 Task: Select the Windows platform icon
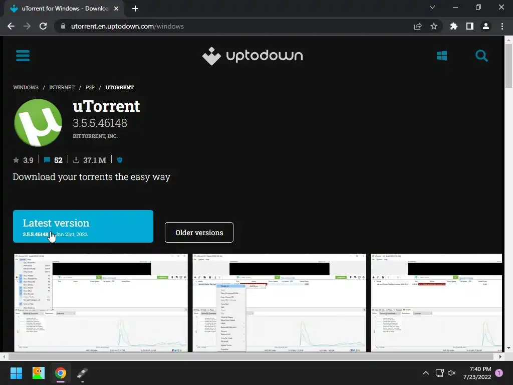[x=442, y=56]
